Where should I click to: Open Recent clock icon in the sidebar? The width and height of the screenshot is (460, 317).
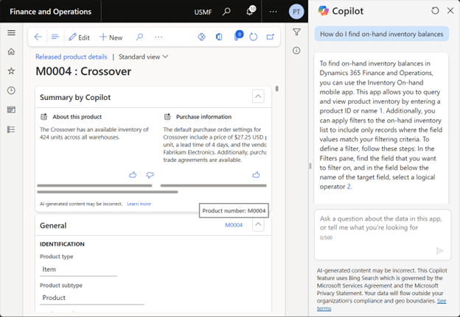11,90
